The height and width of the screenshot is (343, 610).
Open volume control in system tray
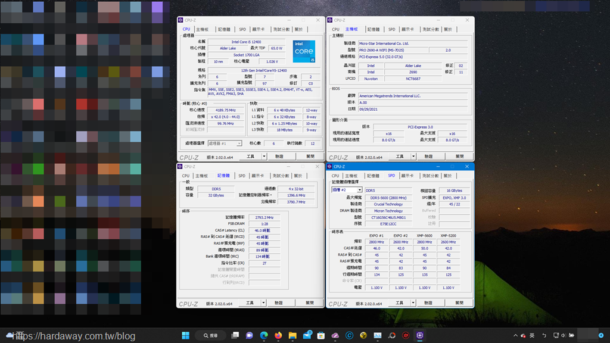coord(564,335)
